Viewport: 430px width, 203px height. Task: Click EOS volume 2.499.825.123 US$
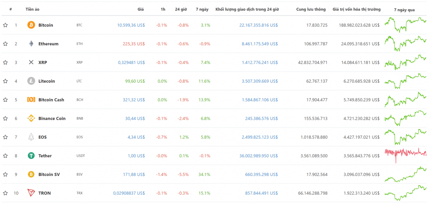pyautogui.click(x=260, y=137)
